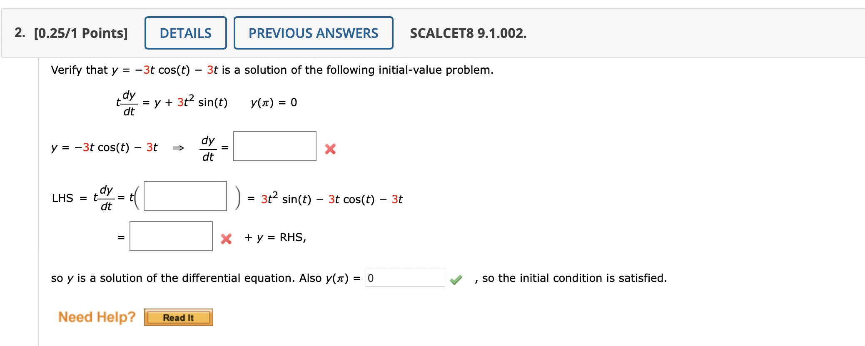
Task: Click the equation t dy/dt = y + 3t² sin(t)
Action: click(x=172, y=101)
